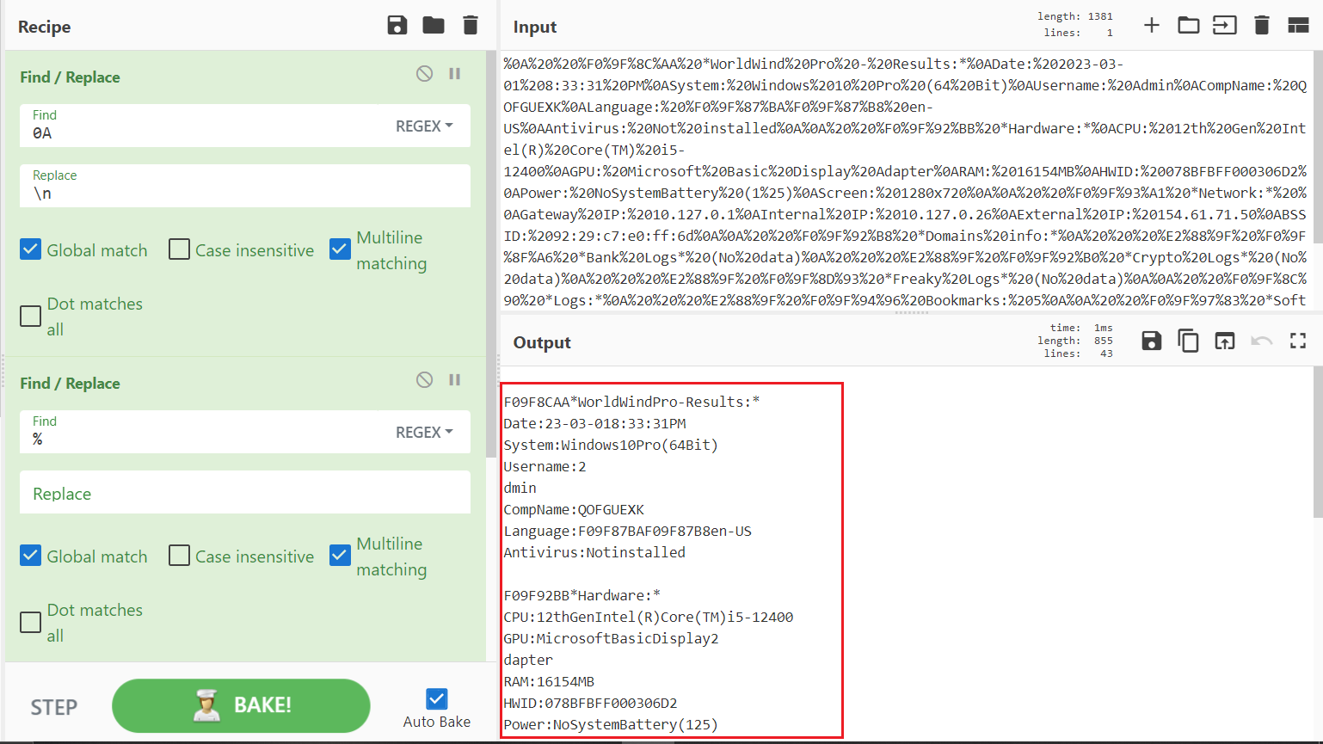This screenshot has height=744, width=1323.
Task: Check Dot matches all in first operation
Action: point(31,317)
